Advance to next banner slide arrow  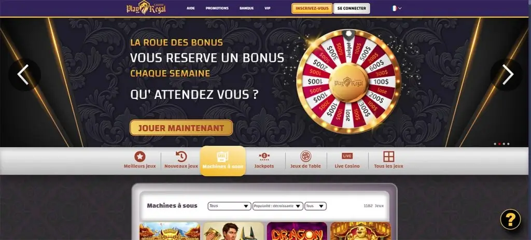[507, 75]
